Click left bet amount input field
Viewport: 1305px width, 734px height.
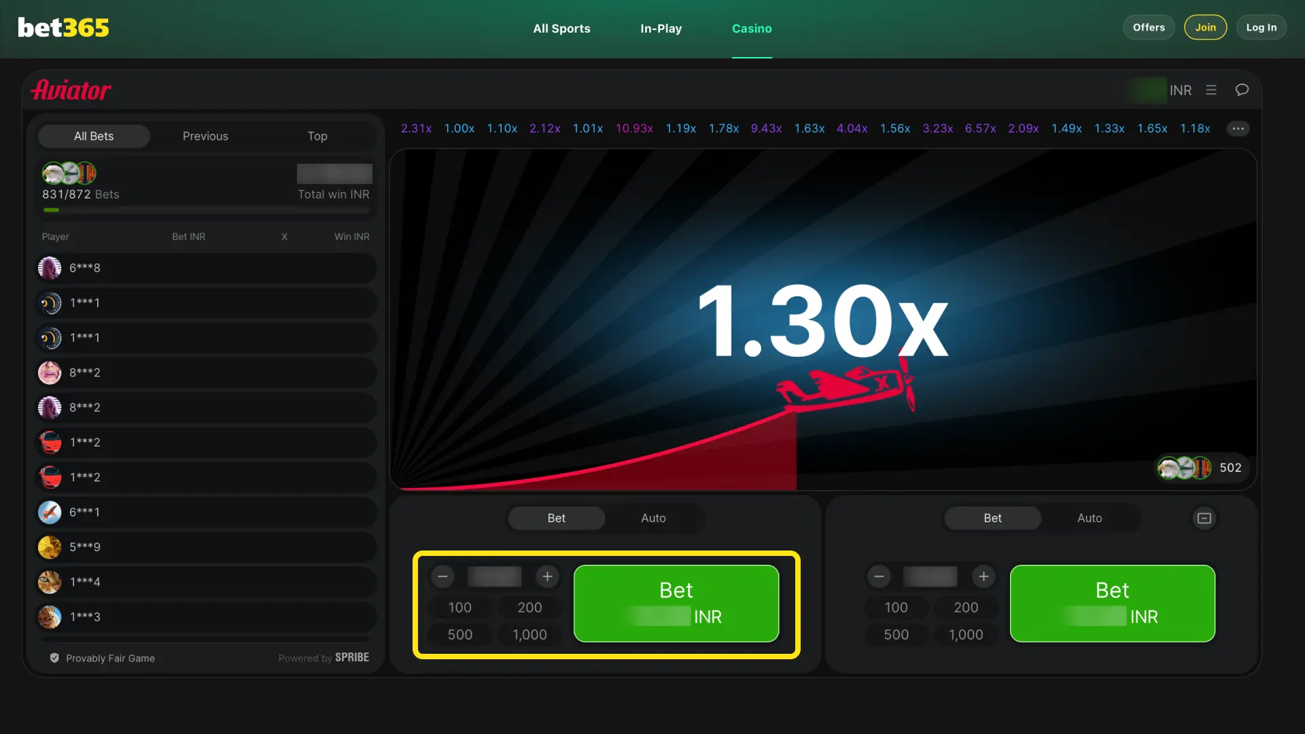pos(495,576)
